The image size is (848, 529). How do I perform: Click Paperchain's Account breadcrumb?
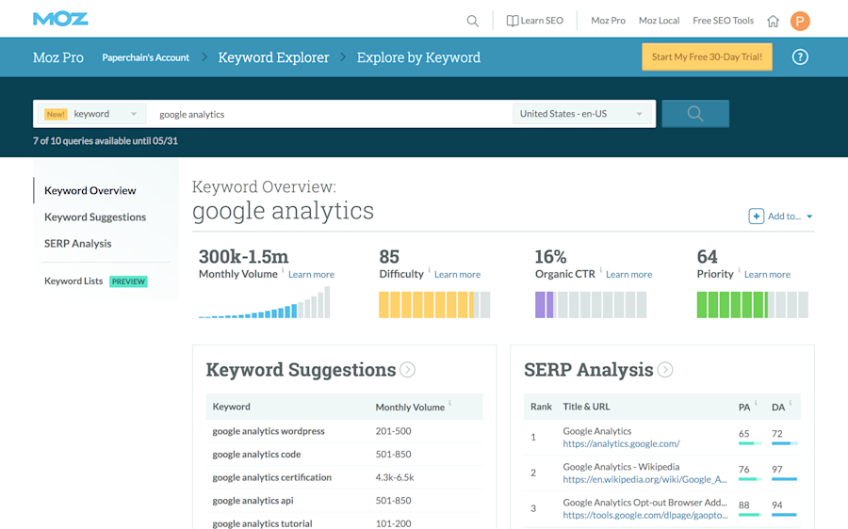pyautogui.click(x=145, y=57)
